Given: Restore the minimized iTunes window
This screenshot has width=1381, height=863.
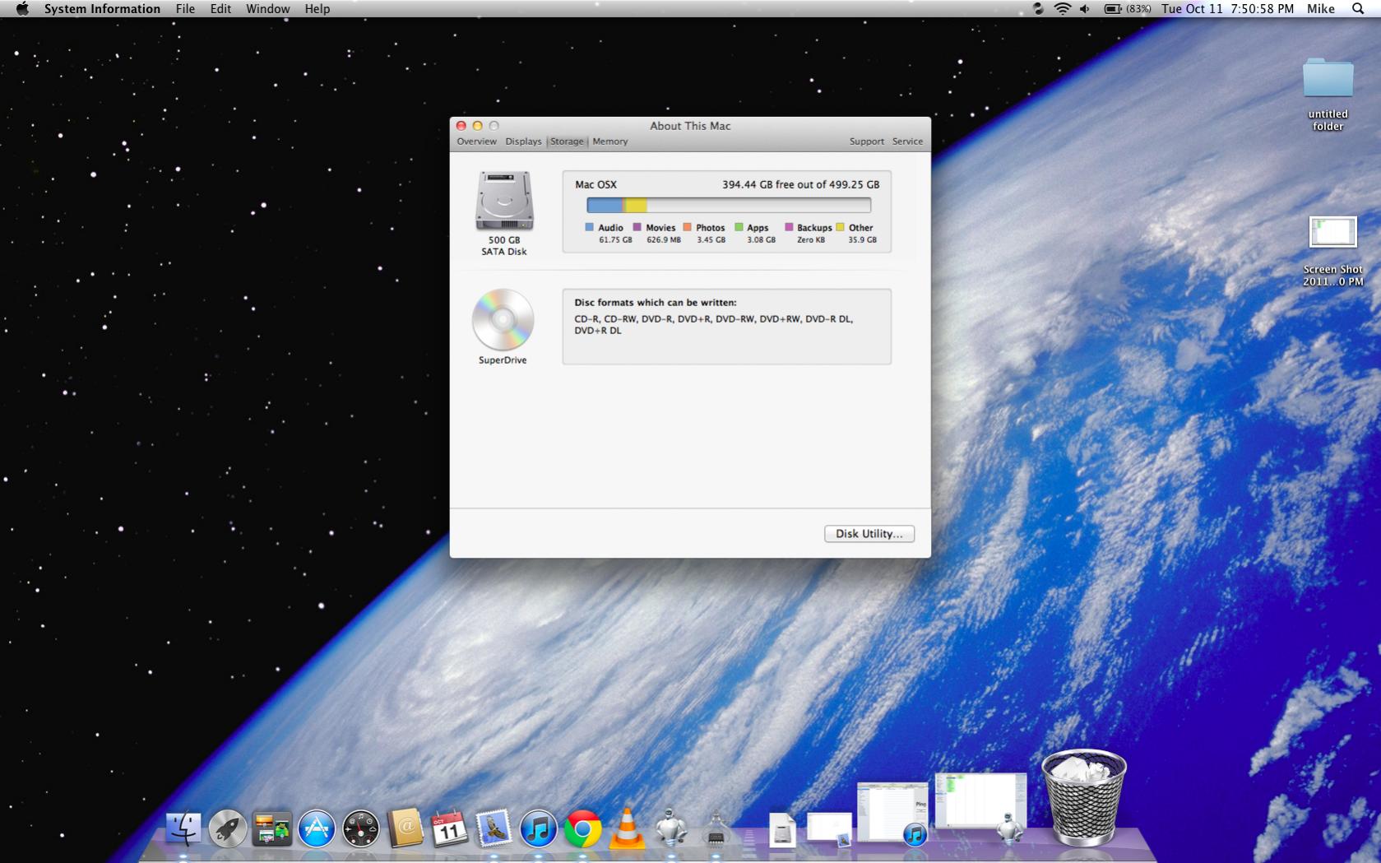Looking at the screenshot, I should 892,813.
